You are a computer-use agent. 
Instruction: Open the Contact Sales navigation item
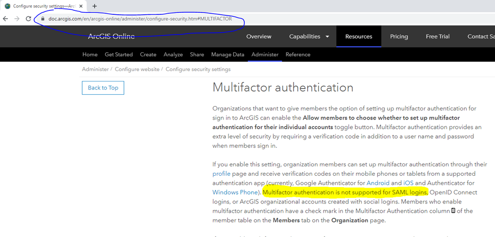pyautogui.click(x=481, y=37)
